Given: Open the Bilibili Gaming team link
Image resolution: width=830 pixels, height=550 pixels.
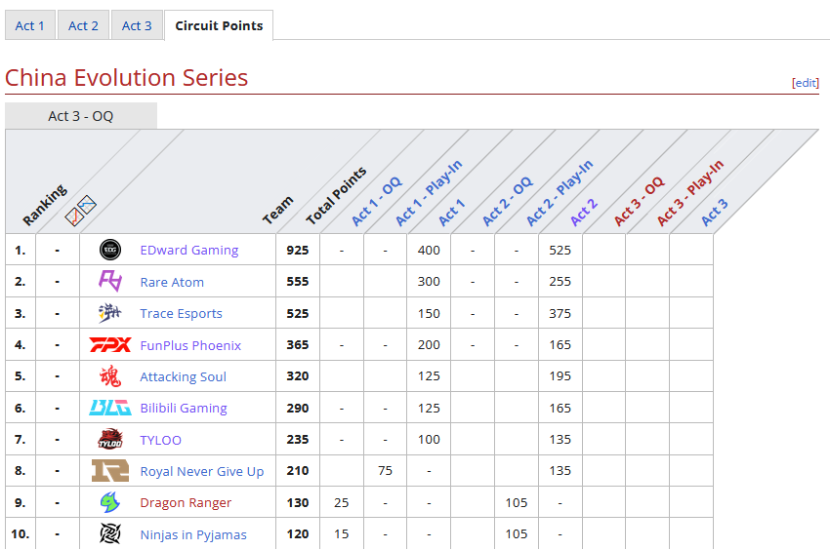Looking at the screenshot, I should 184,409.
